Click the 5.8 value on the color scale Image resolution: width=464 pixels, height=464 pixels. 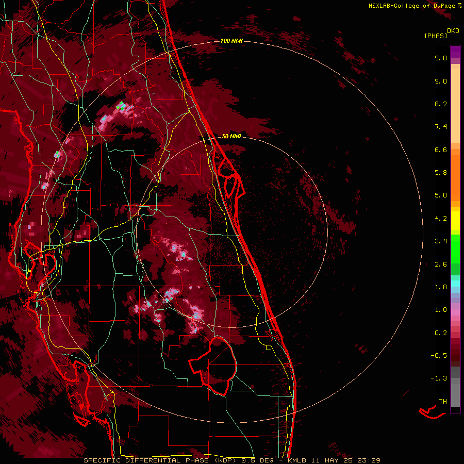point(441,173)
